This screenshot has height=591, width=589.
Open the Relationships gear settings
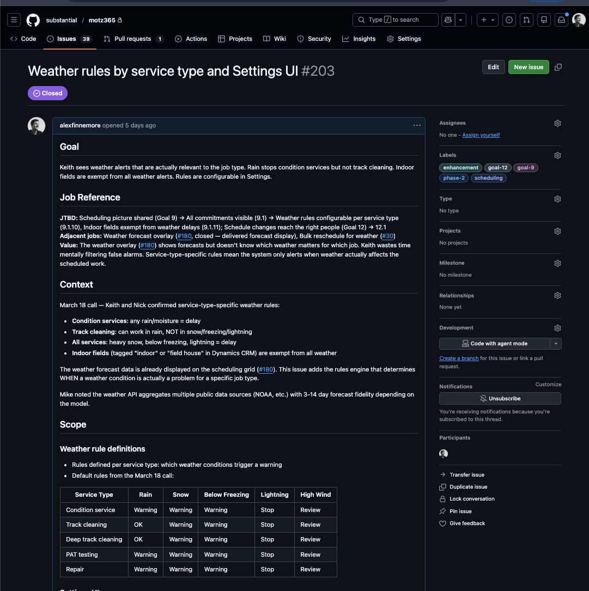pos(557,295)
